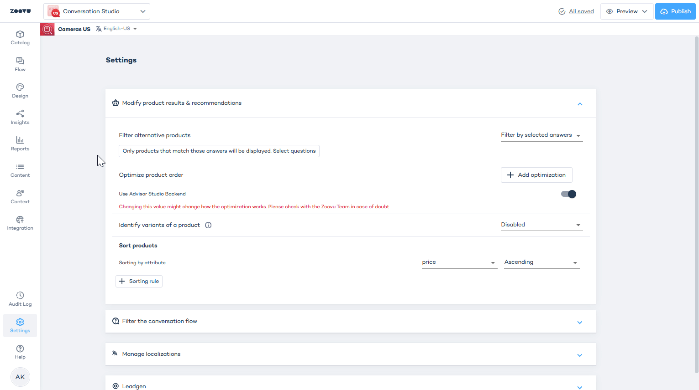The height and width of the screenshot is (390, 699).
Task: Open the Audit Log icon
Action: 20,296
